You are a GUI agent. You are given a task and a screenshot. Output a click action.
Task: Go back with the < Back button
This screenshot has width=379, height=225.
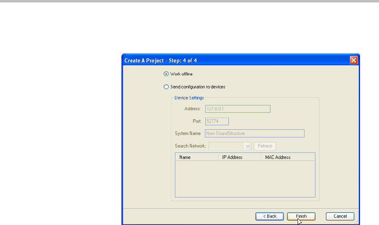click(269, 216)
